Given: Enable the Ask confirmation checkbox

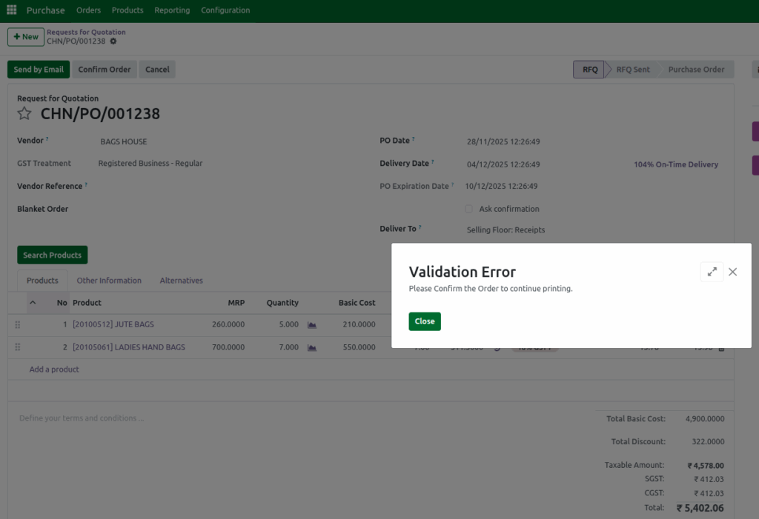Looking at the screenshot, I should tap(468, 209).
